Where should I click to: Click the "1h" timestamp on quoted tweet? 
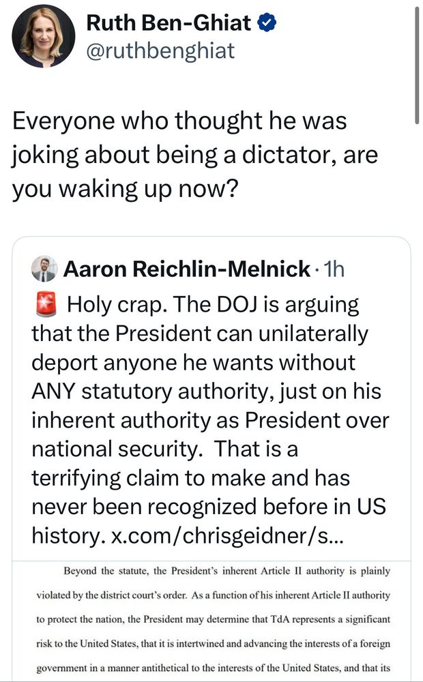click(333, 269)
